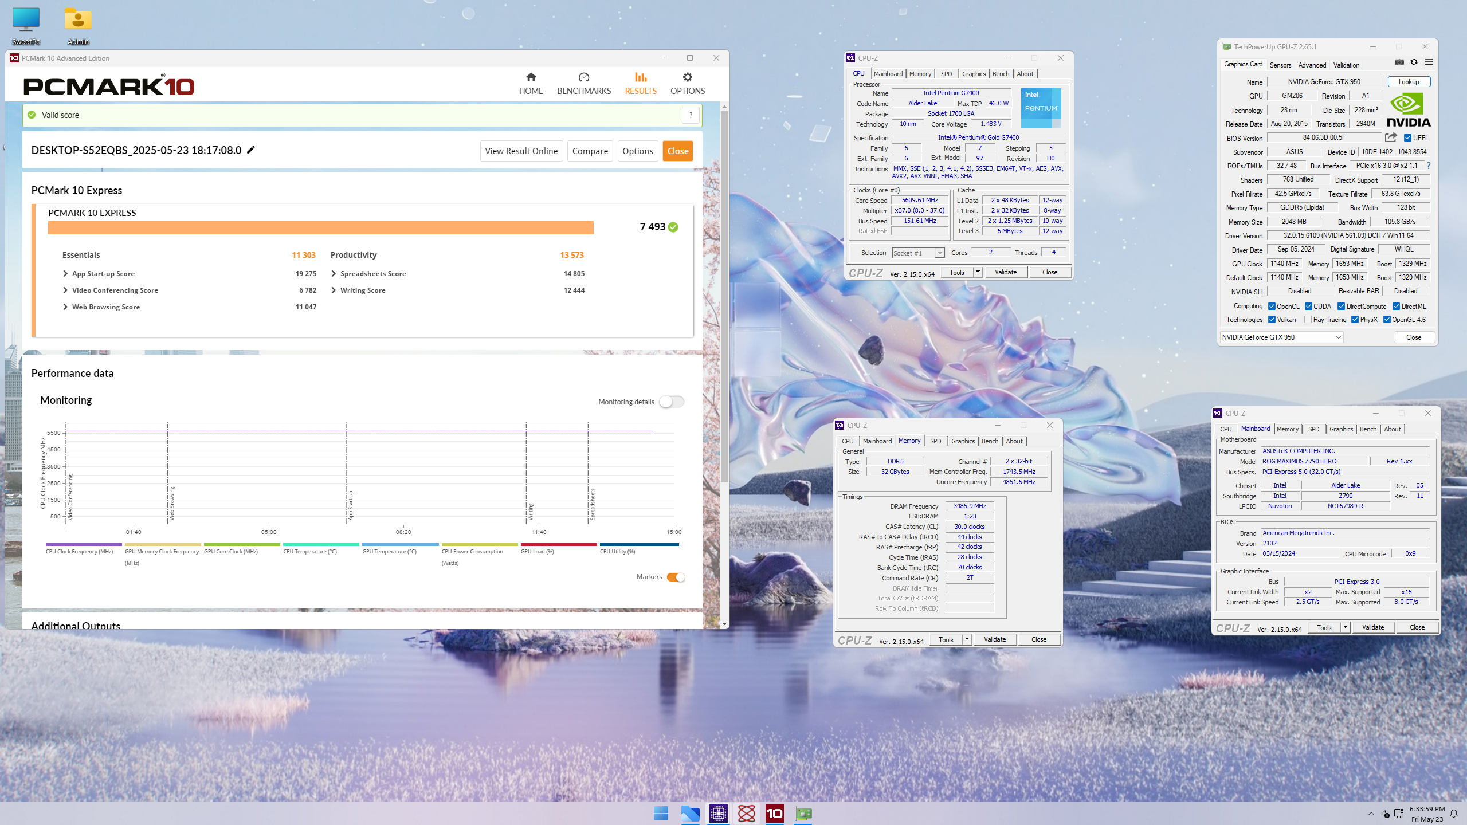The width and height of the screenshot is (1467, 825).
Task: Click the PCMark 10 icon on taskbar
Action: point(775,814)
